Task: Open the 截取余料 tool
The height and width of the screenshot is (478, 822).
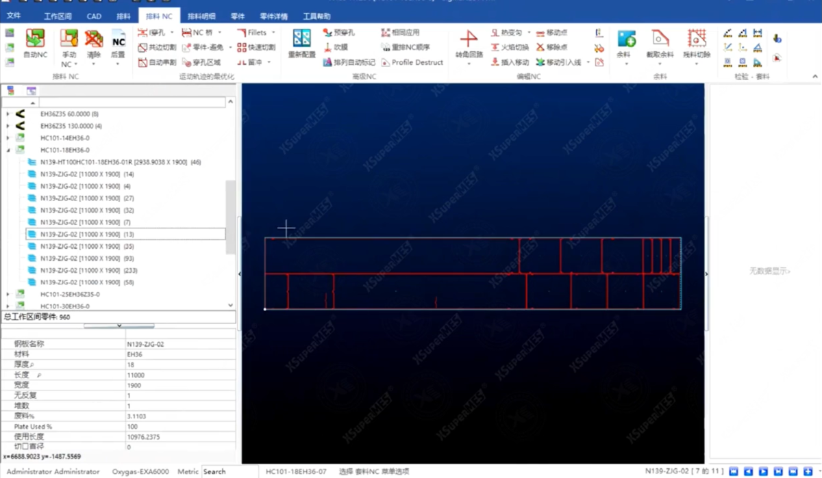Action: (x=660, y=43)
